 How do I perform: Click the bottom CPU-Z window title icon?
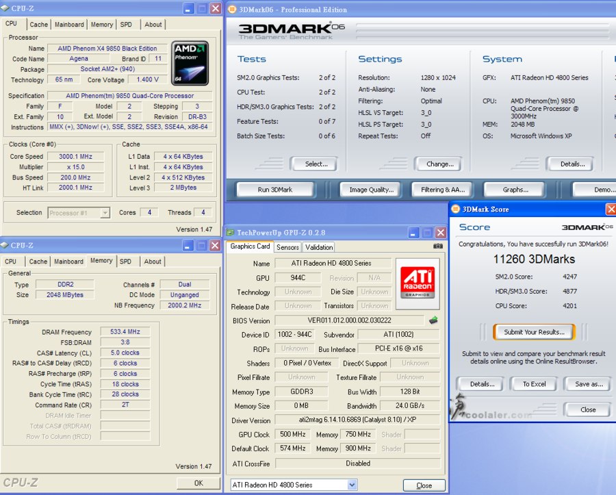point(5,245)
